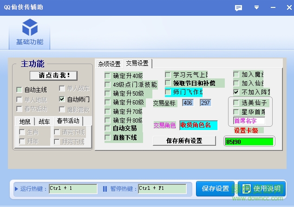Toggle the 拜年 checkbox
This screenshot has height=207, width=294.
[22, 141]
